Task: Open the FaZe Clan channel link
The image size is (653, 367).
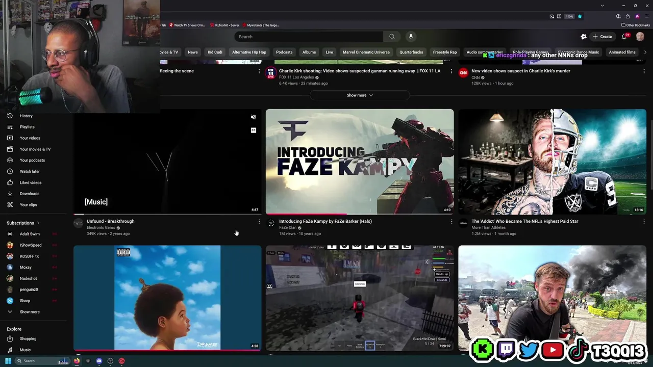Action: [288, 228]
